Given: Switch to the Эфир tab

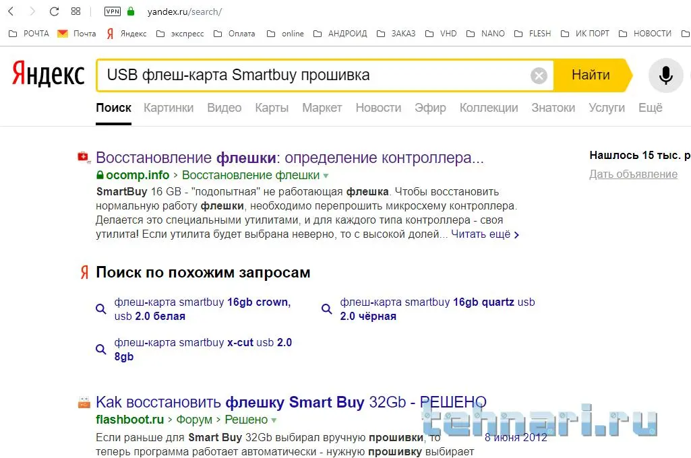Looking at the screenshot, I should click(430, 108).
